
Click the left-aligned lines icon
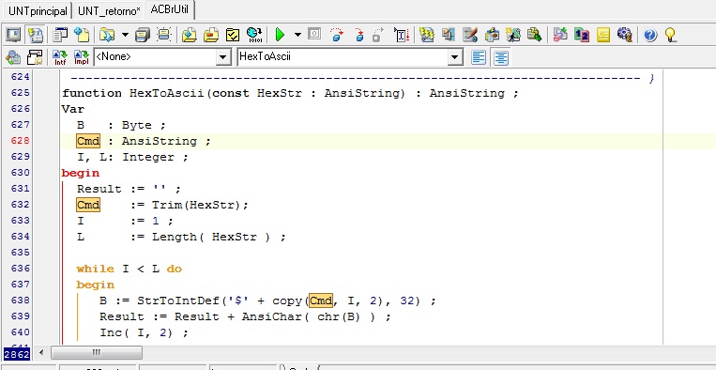pos(478,57)
